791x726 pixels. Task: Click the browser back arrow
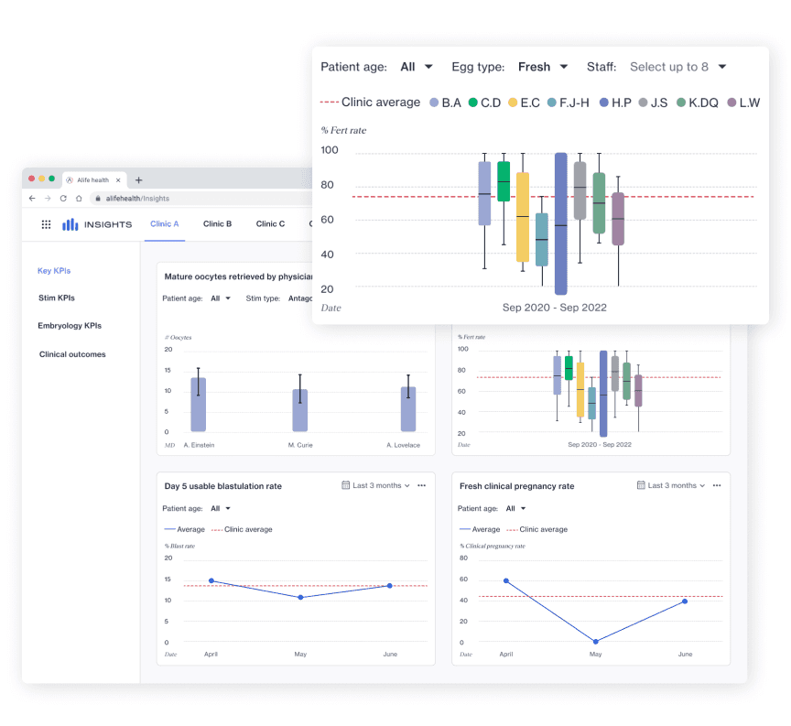point(33,199)
